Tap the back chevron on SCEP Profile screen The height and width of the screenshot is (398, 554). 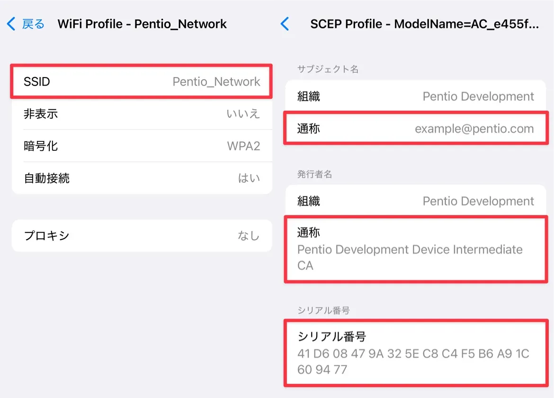click(x=285, y=24)
